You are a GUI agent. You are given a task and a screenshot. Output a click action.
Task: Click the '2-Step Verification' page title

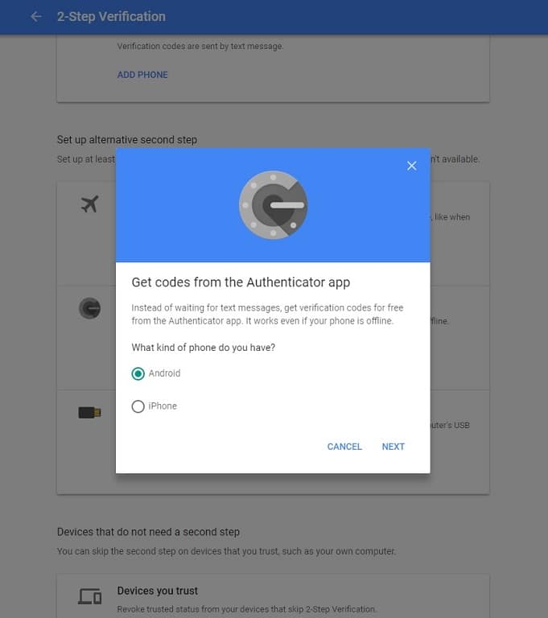[x=111, y=17]
